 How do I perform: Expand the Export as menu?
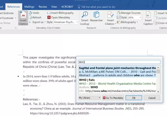45,22
